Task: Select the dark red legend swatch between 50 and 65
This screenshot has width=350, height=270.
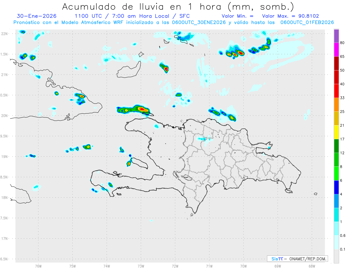Action: pos(336,63)
